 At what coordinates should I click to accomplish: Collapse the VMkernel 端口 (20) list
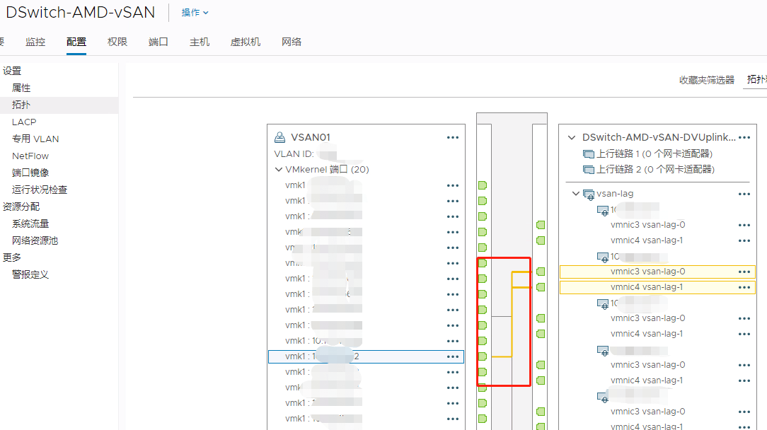279,169
